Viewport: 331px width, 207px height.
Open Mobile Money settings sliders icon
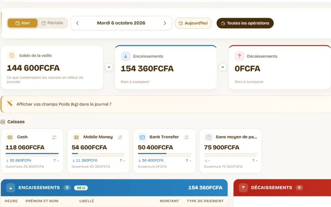120,137
